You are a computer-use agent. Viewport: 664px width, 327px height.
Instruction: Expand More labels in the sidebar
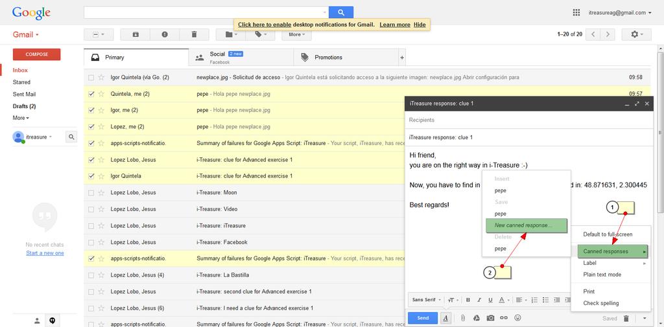click(21, 118)
